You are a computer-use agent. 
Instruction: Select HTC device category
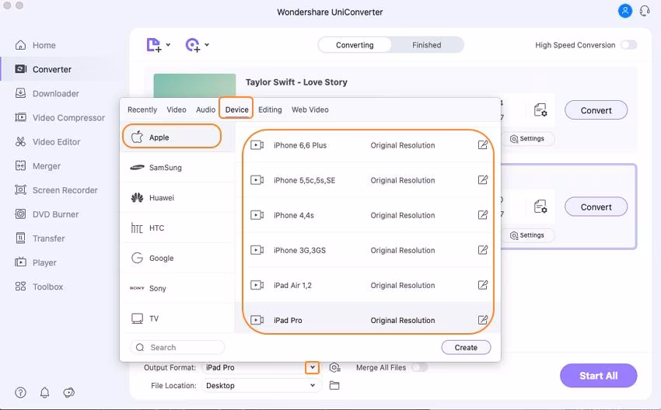177,228
